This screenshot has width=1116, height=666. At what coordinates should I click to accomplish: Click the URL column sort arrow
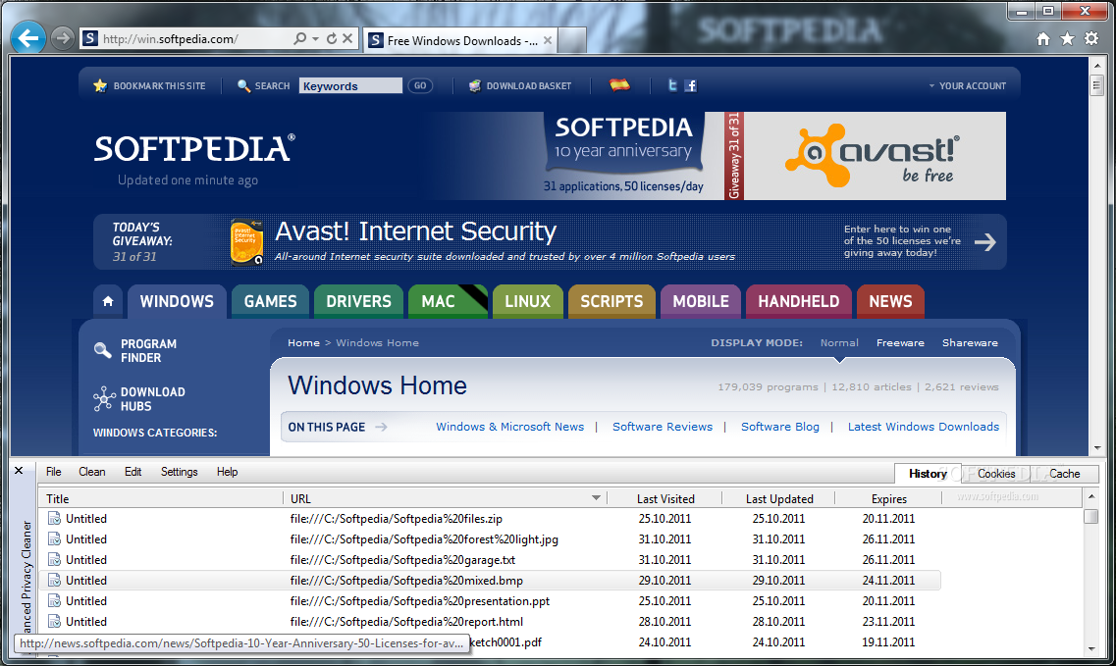597,498
